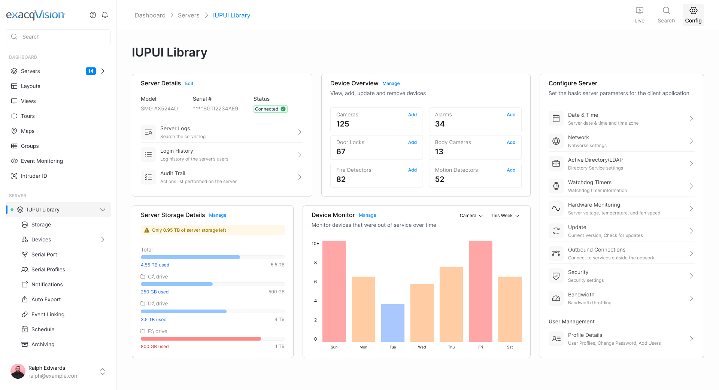Open the notifications bell icon
The width and height of the screenshot is (719, 390).
coord(105,15)
